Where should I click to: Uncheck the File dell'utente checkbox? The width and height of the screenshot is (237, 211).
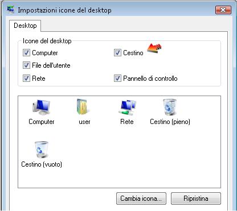26,65
